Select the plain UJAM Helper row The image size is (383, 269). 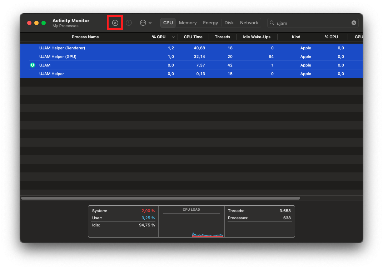coord(191,74)
